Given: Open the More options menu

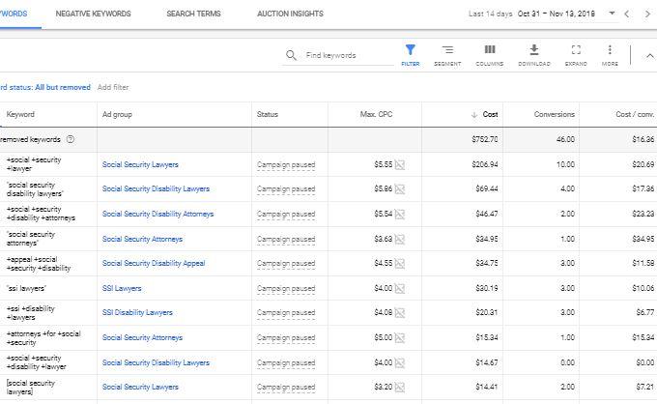Looking at the screenshot, I should click(610, 55).
